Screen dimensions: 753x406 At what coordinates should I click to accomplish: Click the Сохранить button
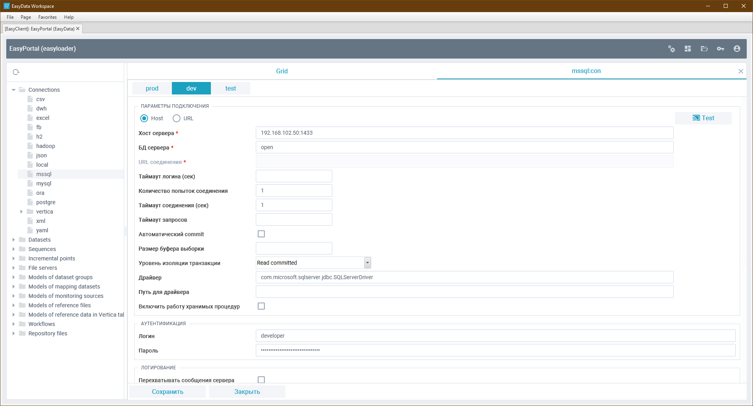tap(168, 392)
